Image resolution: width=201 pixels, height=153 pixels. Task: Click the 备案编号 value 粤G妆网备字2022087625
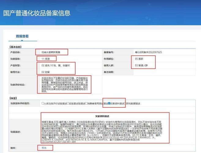pos(148,52)
